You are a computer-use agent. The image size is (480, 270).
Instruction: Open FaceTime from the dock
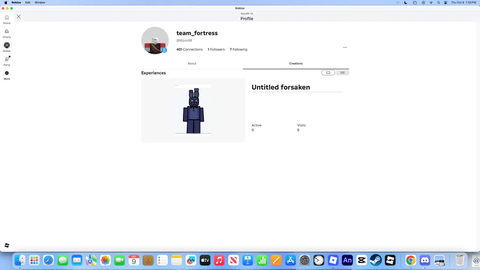click(x=119, y=260)
